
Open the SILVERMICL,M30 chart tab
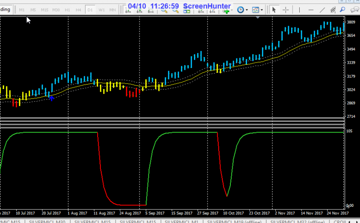click(47, 221)
